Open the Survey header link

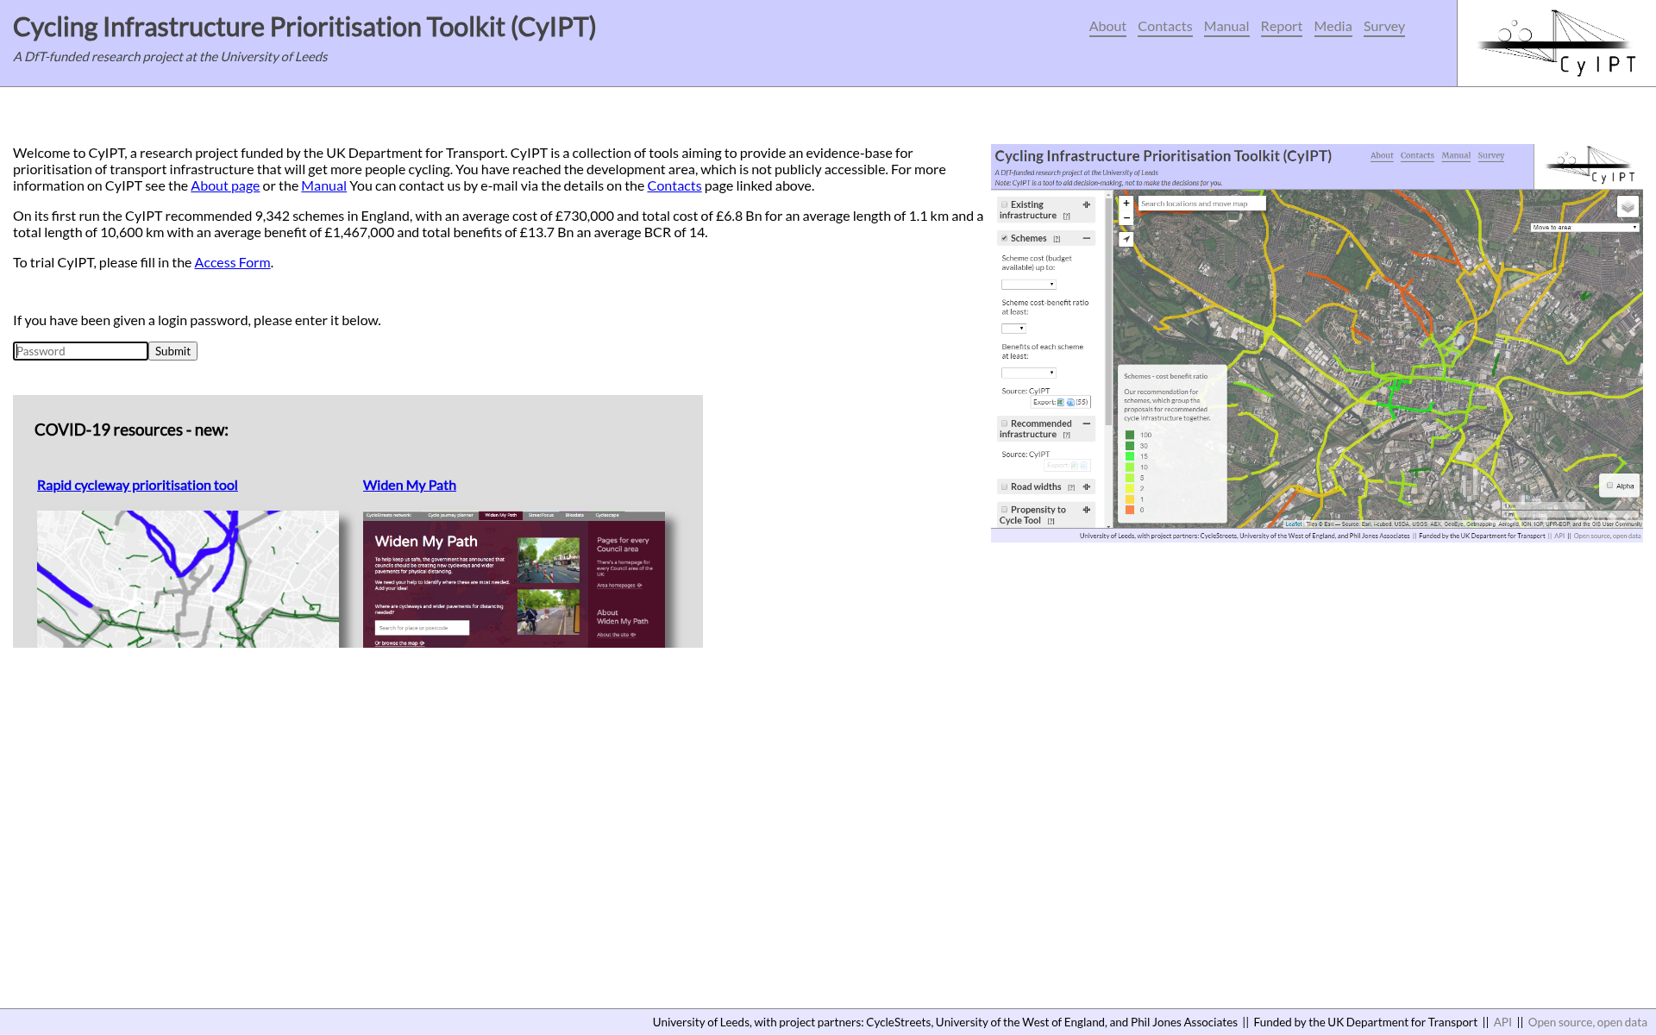click(x=1383, y=27)
